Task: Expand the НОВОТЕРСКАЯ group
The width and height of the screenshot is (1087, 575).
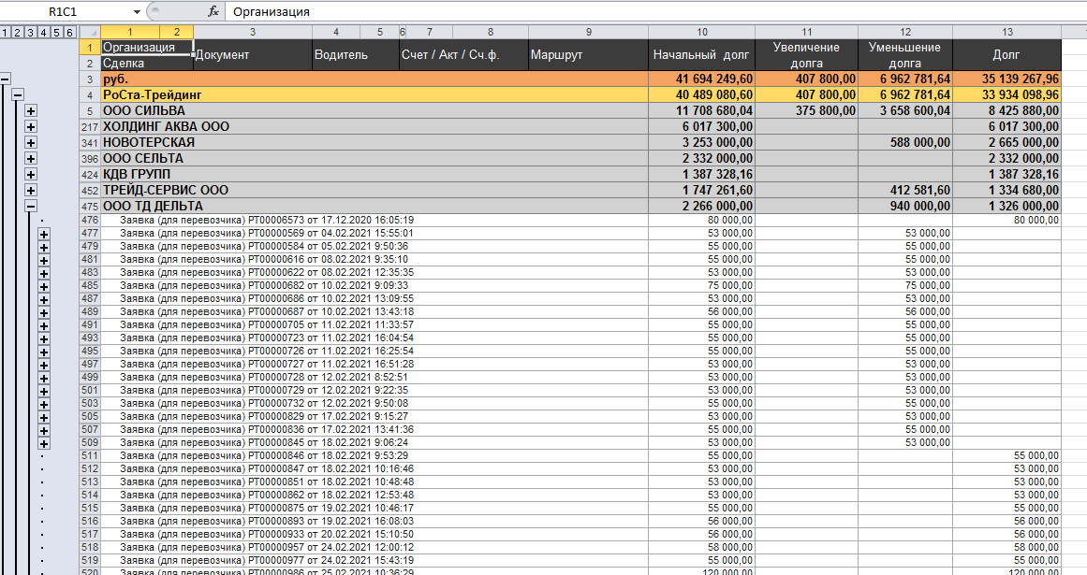Action: pos(31,143)
